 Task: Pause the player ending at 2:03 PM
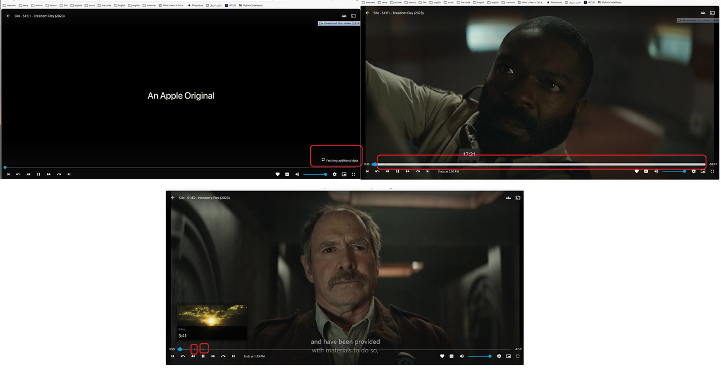click(398, 171)
